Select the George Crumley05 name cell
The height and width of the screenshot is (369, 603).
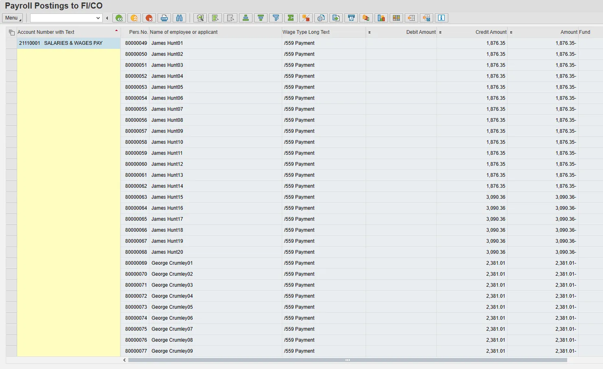coord(172,307)
